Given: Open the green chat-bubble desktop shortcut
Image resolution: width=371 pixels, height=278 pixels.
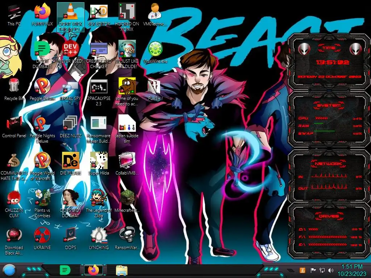Looking at the screenshot, I should tap(42, 55).
